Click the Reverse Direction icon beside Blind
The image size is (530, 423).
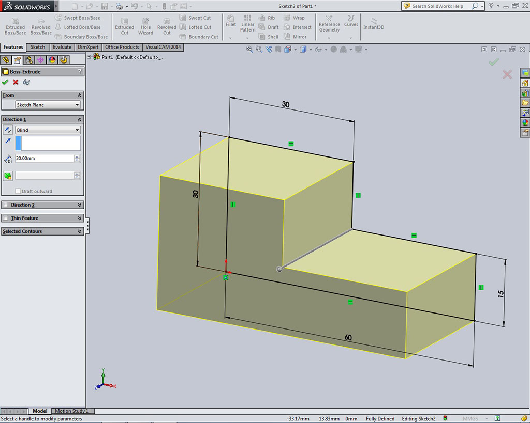click(8, 130)
